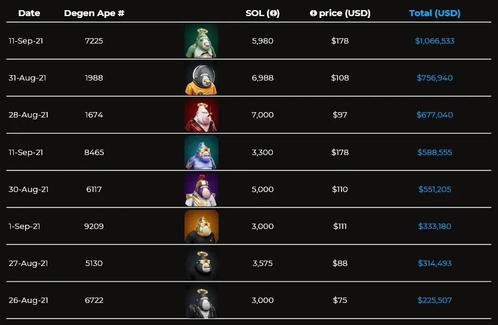Viewport: 498px width, 325px height.
Task: Click the $225,507 total value
Action: click(x=435, y=301)
